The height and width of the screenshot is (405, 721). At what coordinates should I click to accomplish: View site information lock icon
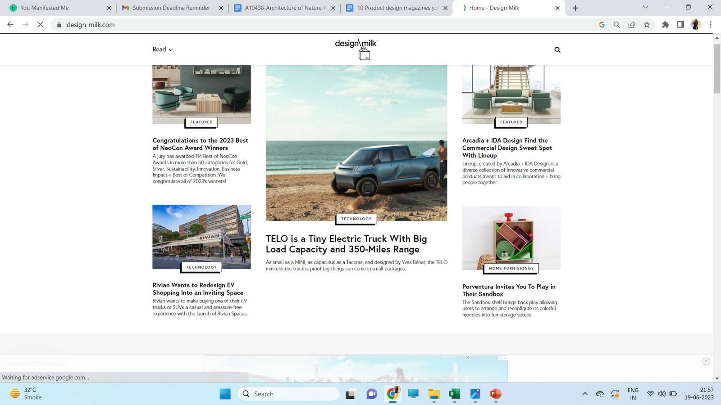tap(59, 25)
